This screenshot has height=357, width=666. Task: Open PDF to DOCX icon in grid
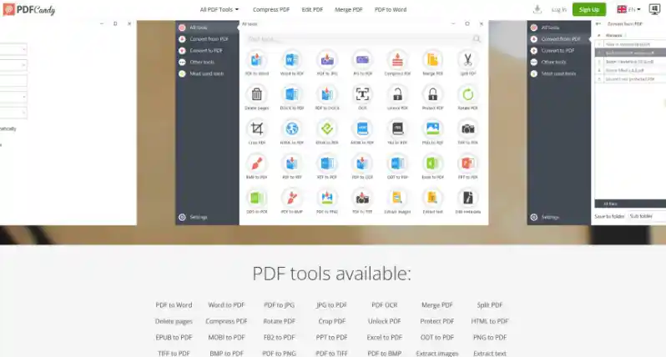[327, 94]
